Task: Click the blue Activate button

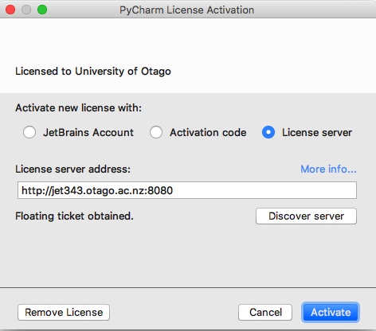Action: 331,312
